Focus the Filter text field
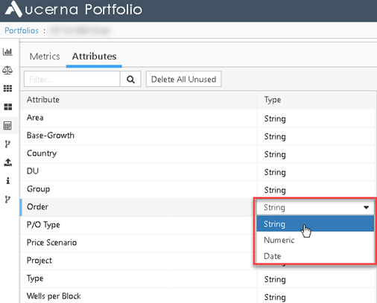377x303 pixels. tap(72, 79)
